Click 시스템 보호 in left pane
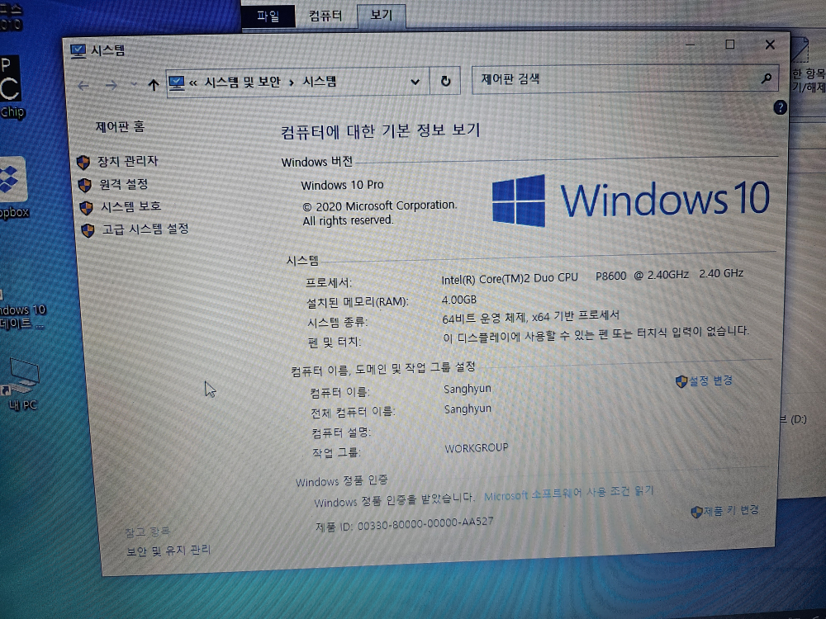The image size is (826, 619). tap(131, 206)
